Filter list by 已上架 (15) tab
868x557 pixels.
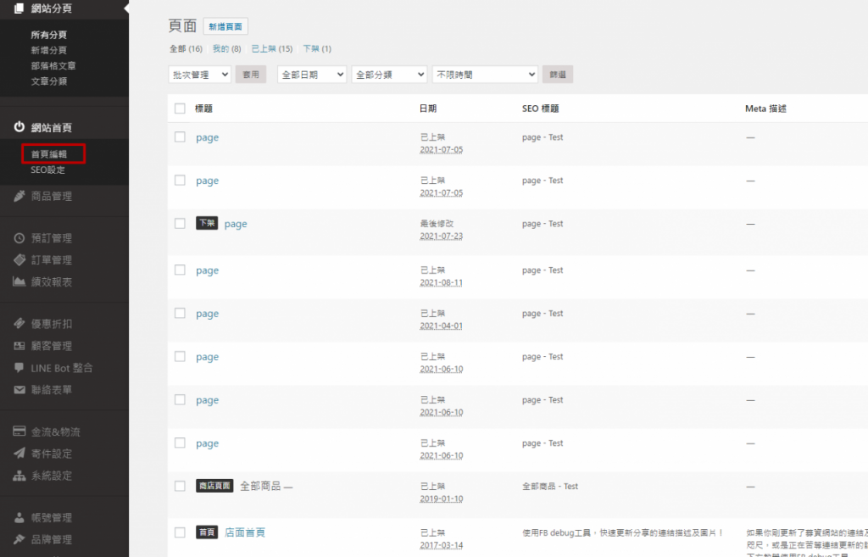(x=272, y=48)
